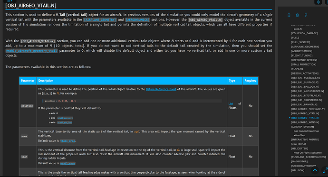Select [OBJ_AIRGEO_VTAIL.N] in the sidebar

click(x=305, y=113)
